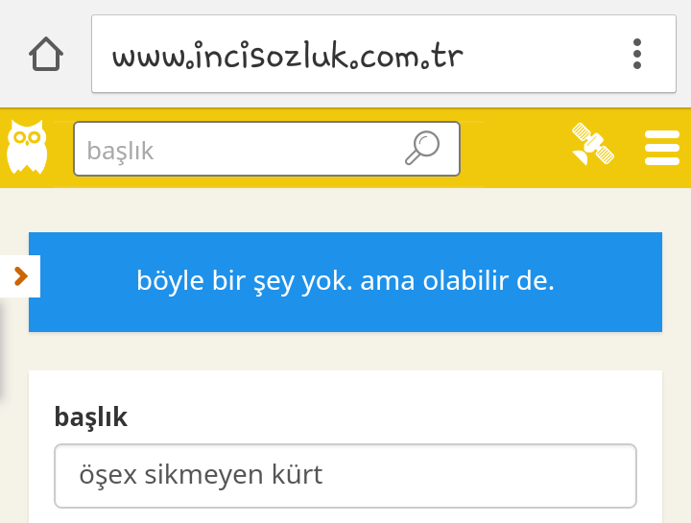Viewport: 691px width, 523px height.
Task: Open the hamburger menu in yellow header
Action: 662,148
